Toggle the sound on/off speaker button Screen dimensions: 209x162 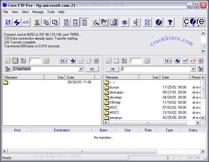point(136,22)
